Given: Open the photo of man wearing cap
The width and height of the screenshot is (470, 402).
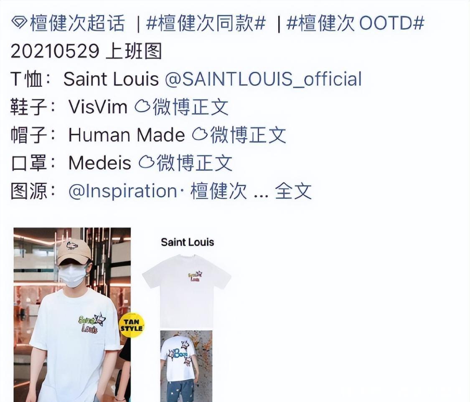Looking at the screenshot, I should [x=72, y=314].
